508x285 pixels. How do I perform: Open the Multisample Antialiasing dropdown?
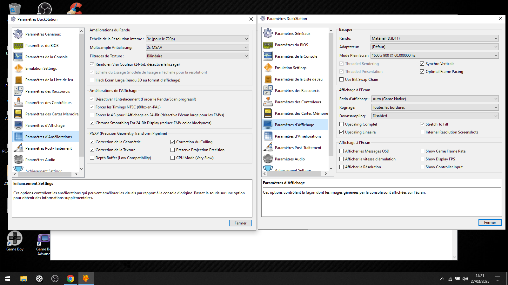pos(197,48)
